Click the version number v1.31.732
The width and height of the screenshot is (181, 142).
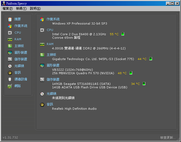pyautogui.click(x=10, y=137)
